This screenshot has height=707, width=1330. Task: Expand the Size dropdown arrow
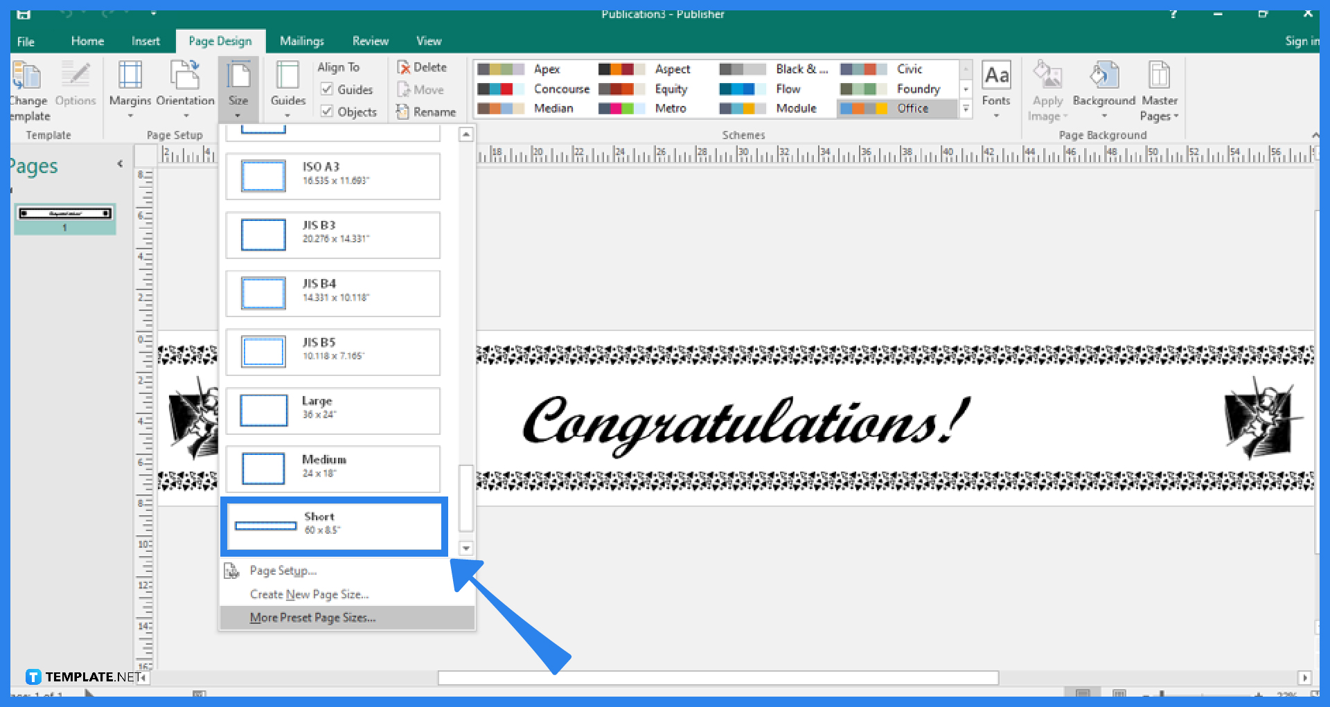238,116
